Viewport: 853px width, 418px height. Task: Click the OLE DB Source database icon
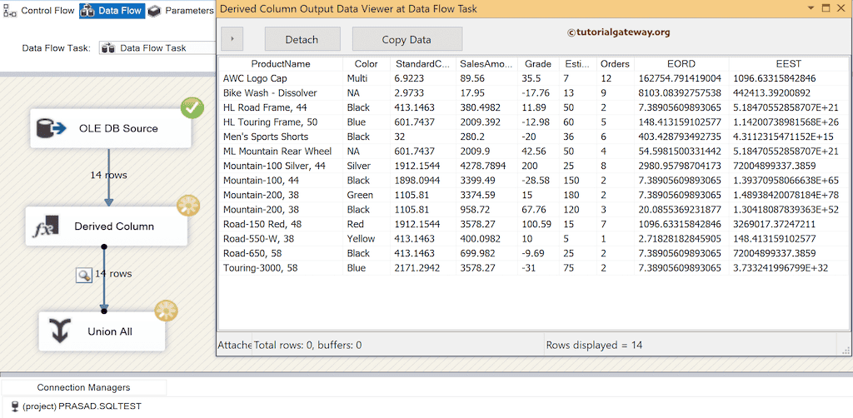point(51,128)
